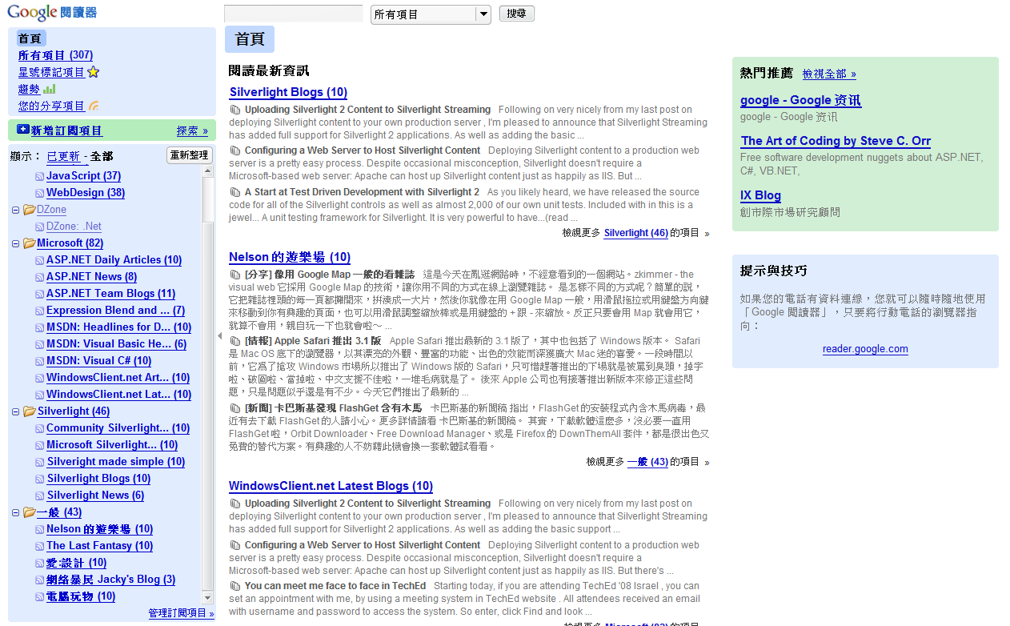Collapse the 一般 (43) folder
This screenshot has width=1010, height=626.
[x=16, y=512]
